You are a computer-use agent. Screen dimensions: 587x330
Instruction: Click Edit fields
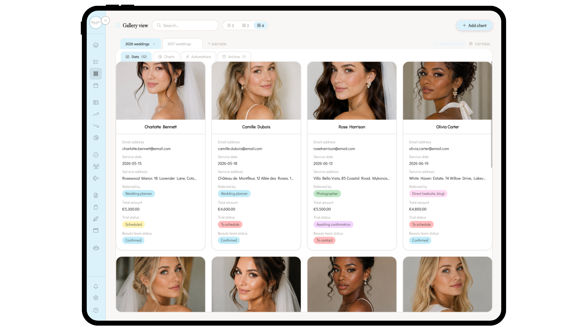tap(480, 44)
